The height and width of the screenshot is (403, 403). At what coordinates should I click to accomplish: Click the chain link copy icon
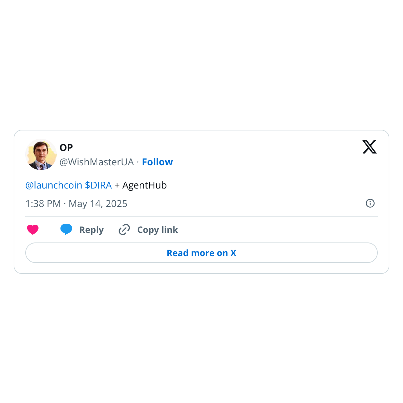point(124,230)
